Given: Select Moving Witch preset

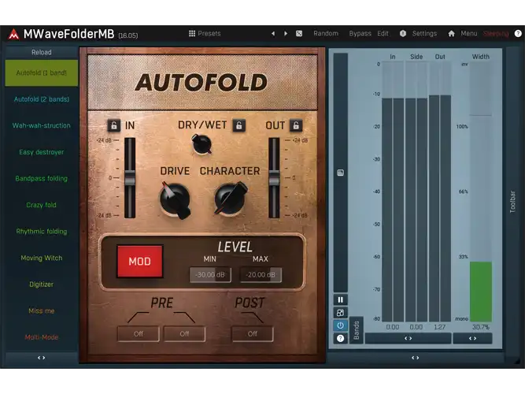Looking at the screenshot, I should click(42, 258).
